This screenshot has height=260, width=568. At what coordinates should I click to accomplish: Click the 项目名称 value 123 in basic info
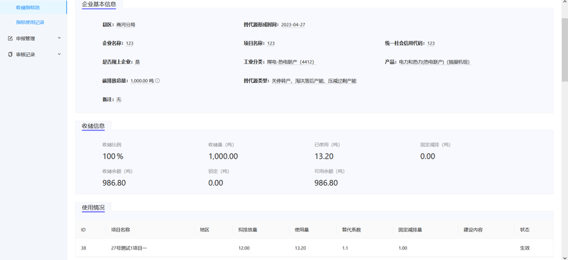pos(271,43)
